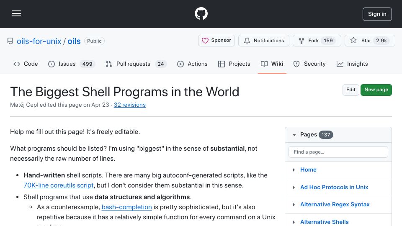Open the Home wiki page link
Image resolution: width=402 pixels, height=226 pixels.
click(x=308, y=169)
